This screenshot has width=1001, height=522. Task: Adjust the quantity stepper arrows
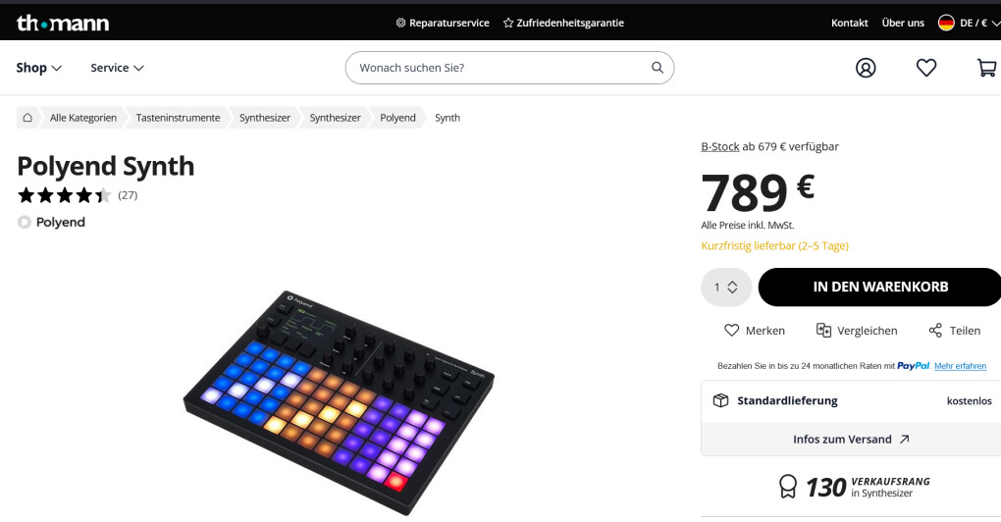[732, 287]
